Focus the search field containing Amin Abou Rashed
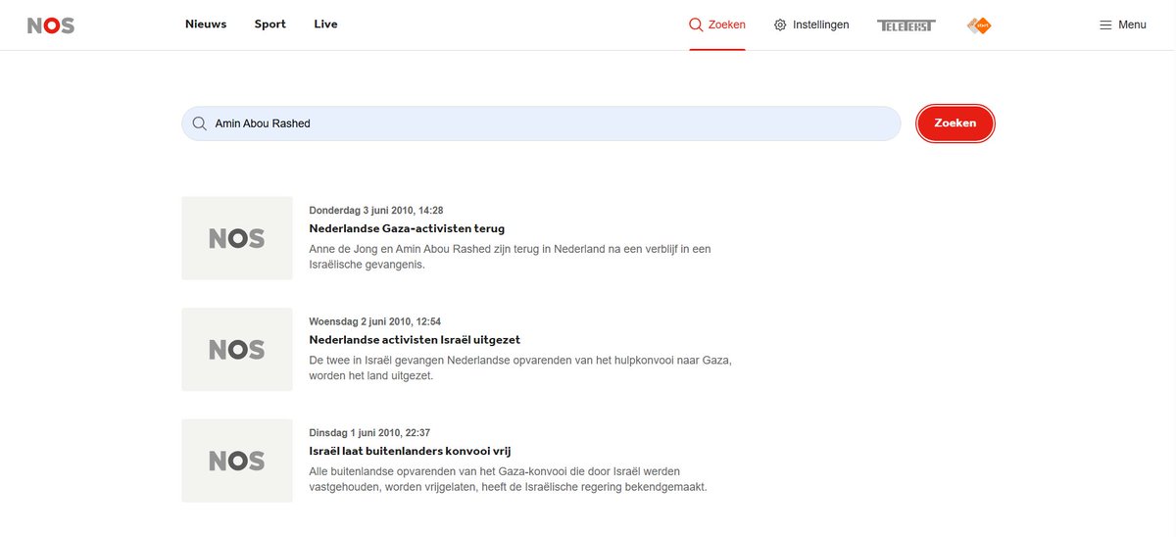Image resolution: width=1176 pixels, height=537 pixels. (x=541, y=123)
